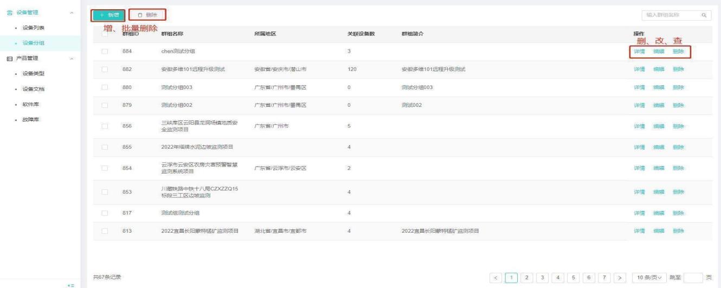Select checkbox for group 856 row
Image resolution: width=721 pixels, height=288 pixels.
click(x=106, y=126)
